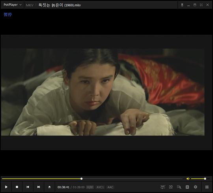Open the playlist search icon
Image resolution: width=213 pixels, height=193 pixels.
[179, 187]
